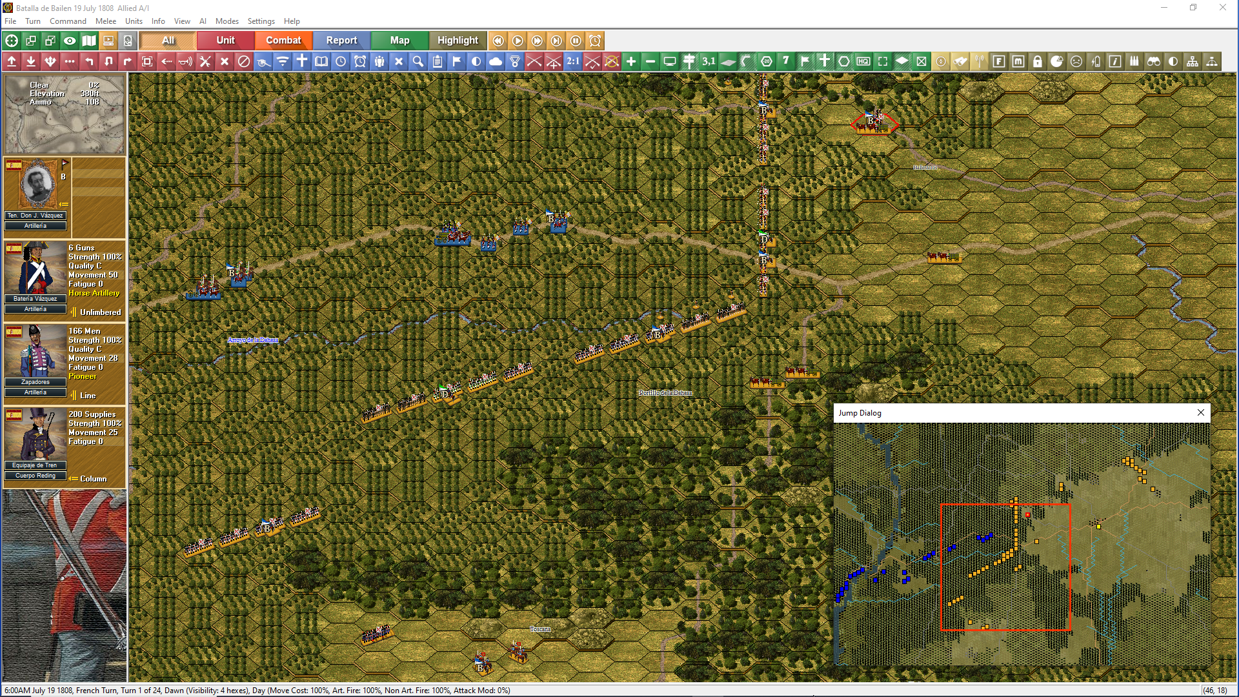The image size is (1239, 697).
Task: Click the cloud weather icon
Action: pos(496,61)
